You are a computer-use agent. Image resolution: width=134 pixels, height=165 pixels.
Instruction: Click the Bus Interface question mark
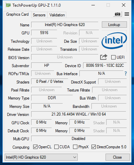pyautogui.click(x=126, y=73)
